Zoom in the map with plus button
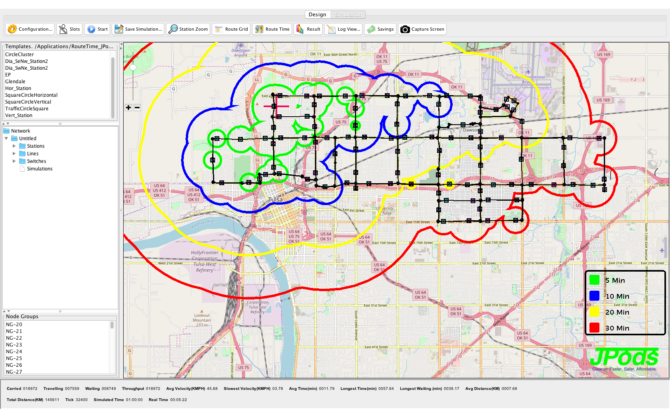 128,108
